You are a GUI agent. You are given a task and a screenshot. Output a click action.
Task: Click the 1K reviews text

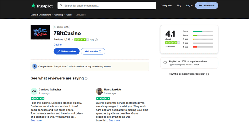click(x=170, y=47)
